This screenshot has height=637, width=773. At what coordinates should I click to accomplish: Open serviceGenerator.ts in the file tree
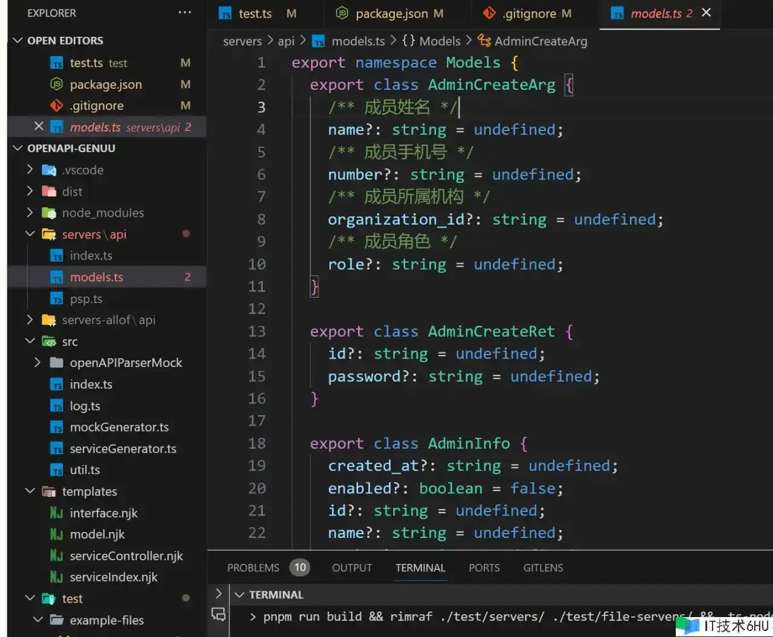click(123, 449)
